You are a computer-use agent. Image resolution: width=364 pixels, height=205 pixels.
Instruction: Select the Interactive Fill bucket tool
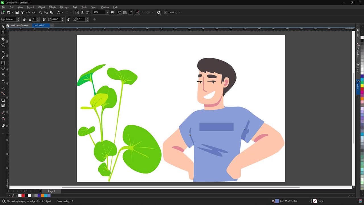3,118
